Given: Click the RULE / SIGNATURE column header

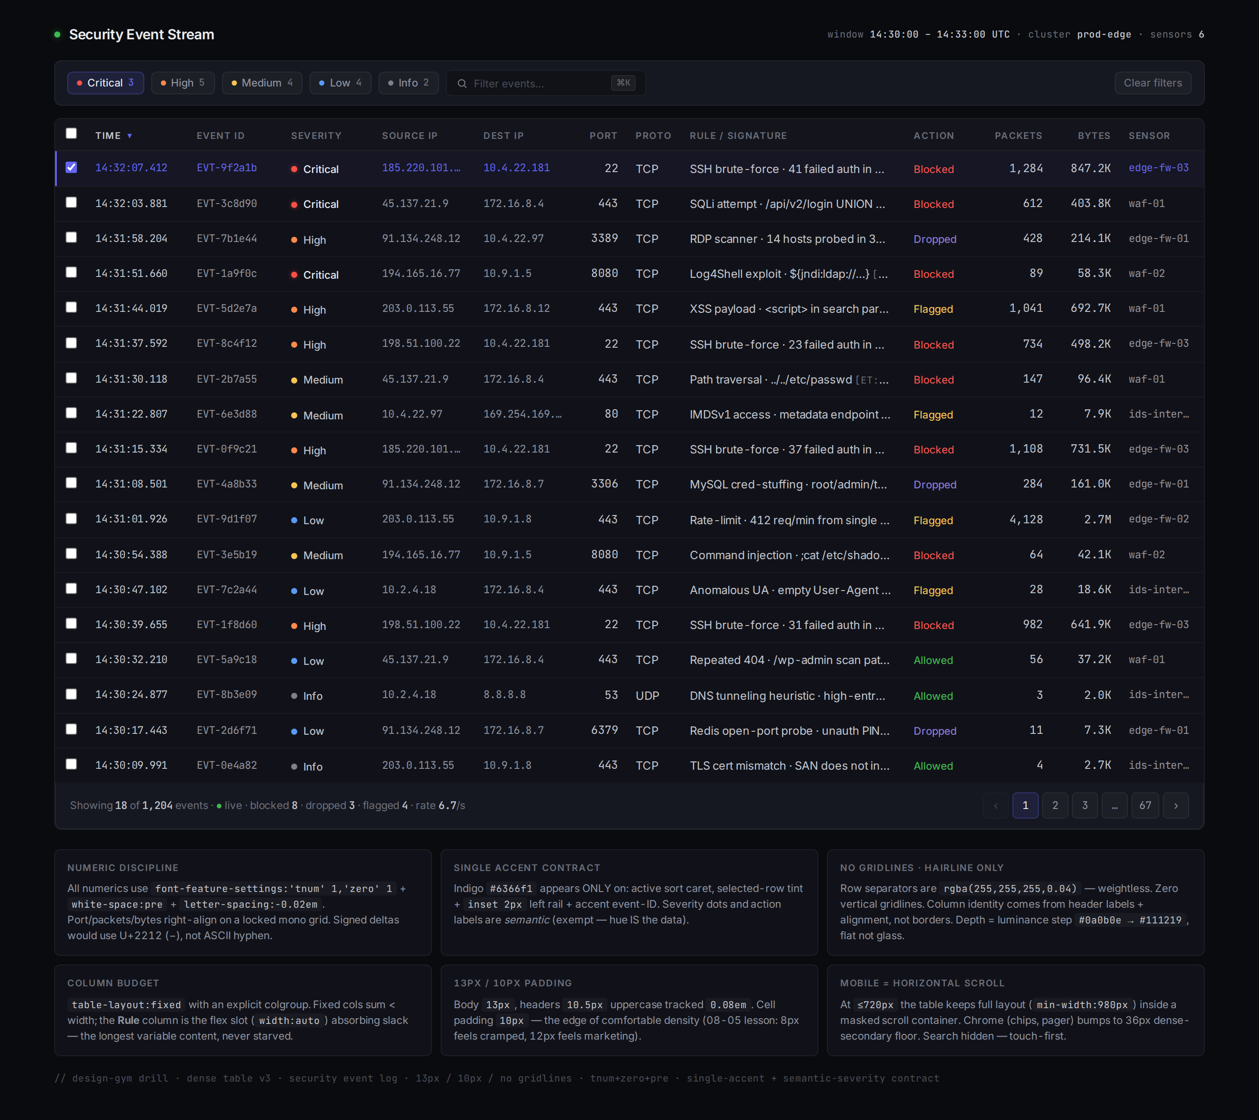Looking at the screenshot, I should (x=738, y=135).
